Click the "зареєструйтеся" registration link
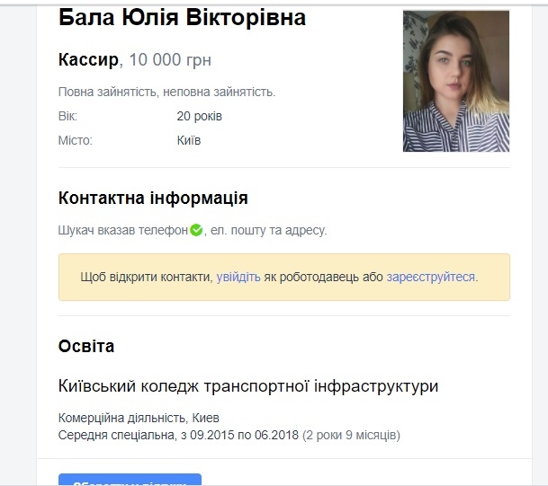This screenshot has width=548, height=486. [x=431, y=277]
